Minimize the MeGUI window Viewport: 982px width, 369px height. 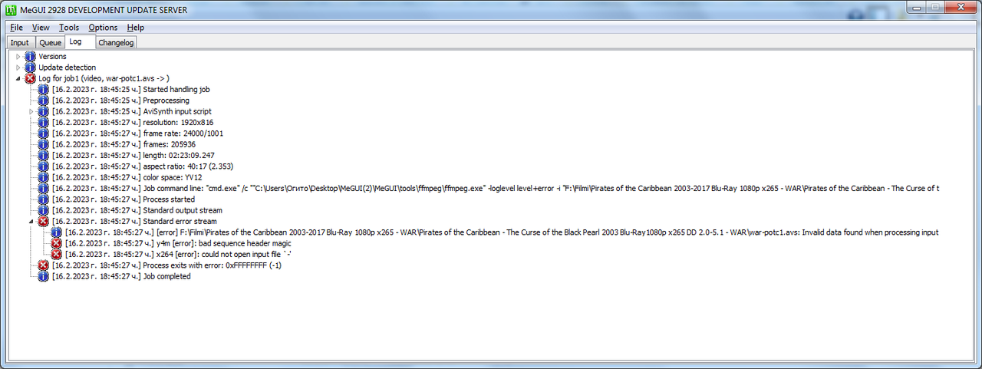click(x=915, y=7)
